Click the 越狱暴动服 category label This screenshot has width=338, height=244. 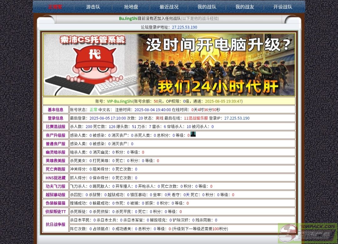click(x=55, y=195)
